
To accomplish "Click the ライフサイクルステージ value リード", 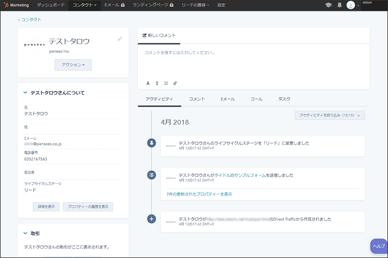I will click(x=30, y=190).
